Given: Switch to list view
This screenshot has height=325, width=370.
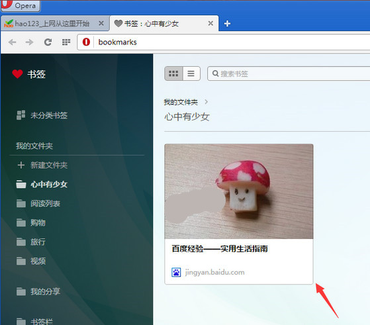Looking at the screenshot, I should tap(191, 73).
